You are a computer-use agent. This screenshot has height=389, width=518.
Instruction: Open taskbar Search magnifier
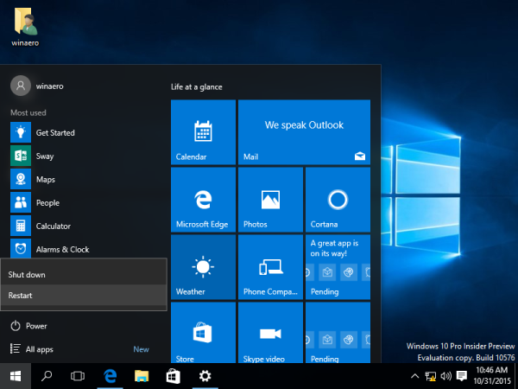[47, 376]
